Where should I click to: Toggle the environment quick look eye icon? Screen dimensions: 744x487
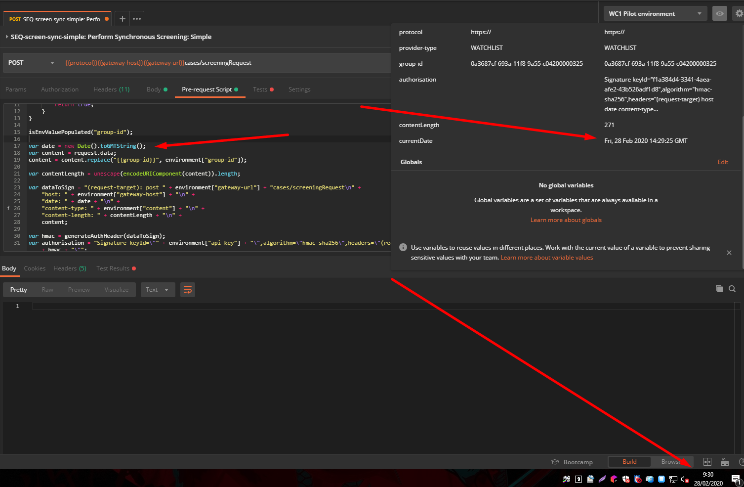click(720, 14)
